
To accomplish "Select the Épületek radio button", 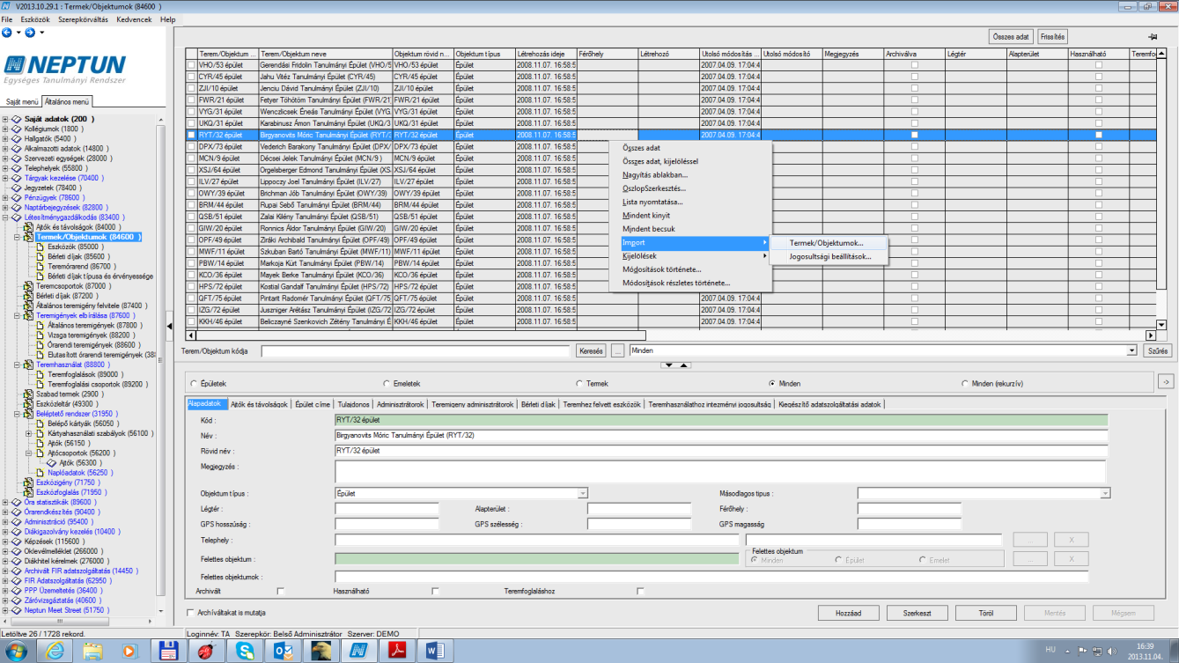I will coord(194,384).
